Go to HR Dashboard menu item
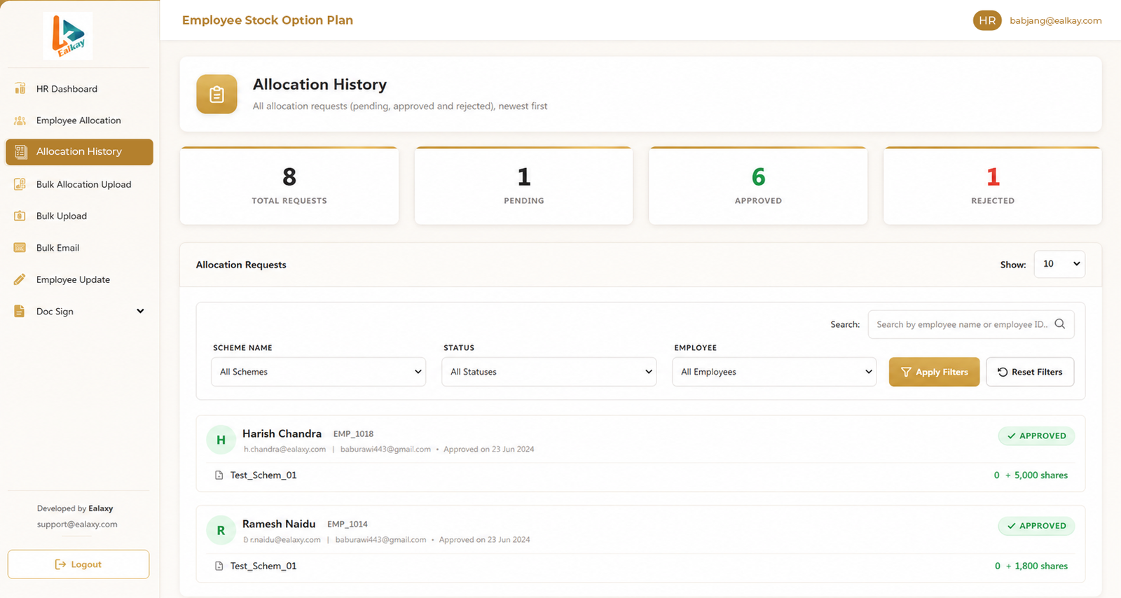1121x598 pixels. pos(79,89)
